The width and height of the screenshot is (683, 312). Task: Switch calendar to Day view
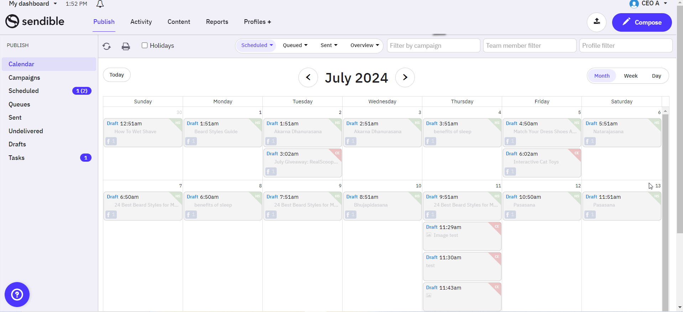click(656, 76)
